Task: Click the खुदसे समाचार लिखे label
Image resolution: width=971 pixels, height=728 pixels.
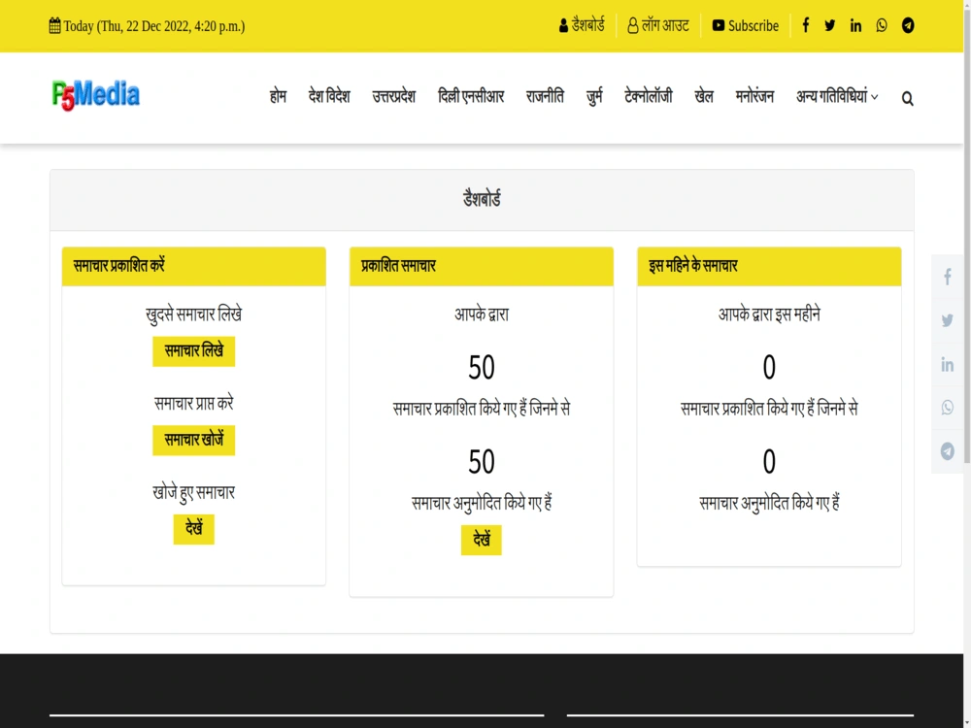Action: coord(194,314)
